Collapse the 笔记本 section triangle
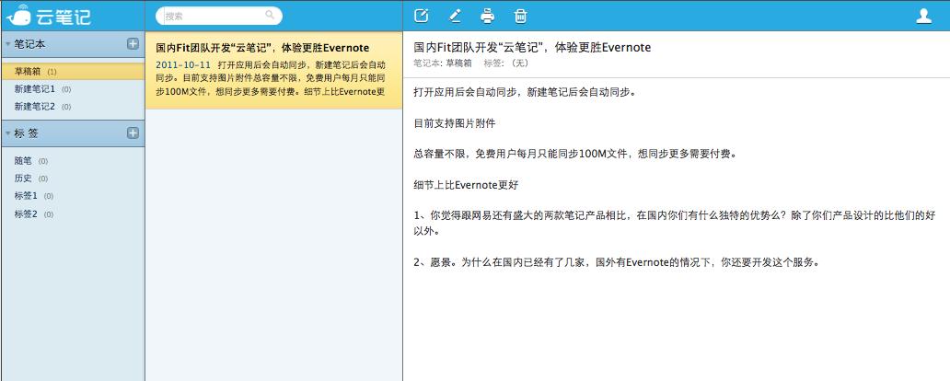Viewport: 950px width, 381px height. 7,43
